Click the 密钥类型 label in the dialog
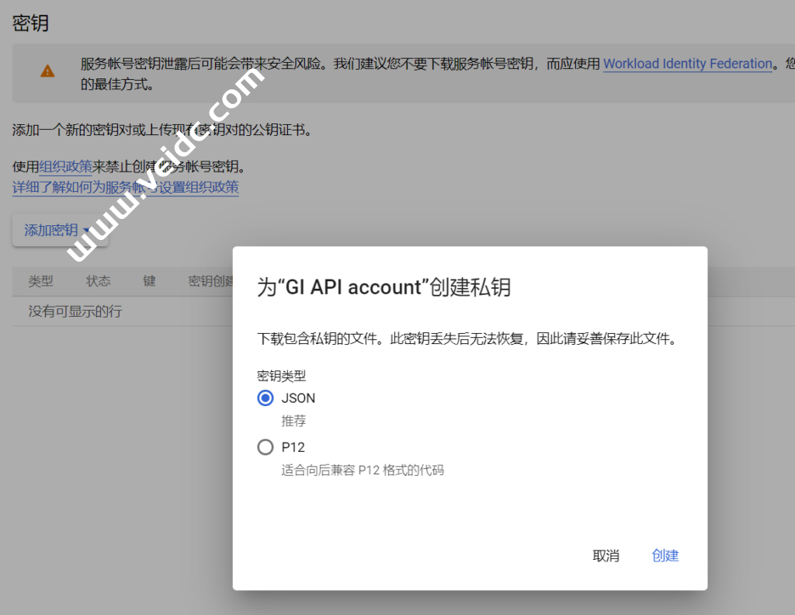 (281, 376)
